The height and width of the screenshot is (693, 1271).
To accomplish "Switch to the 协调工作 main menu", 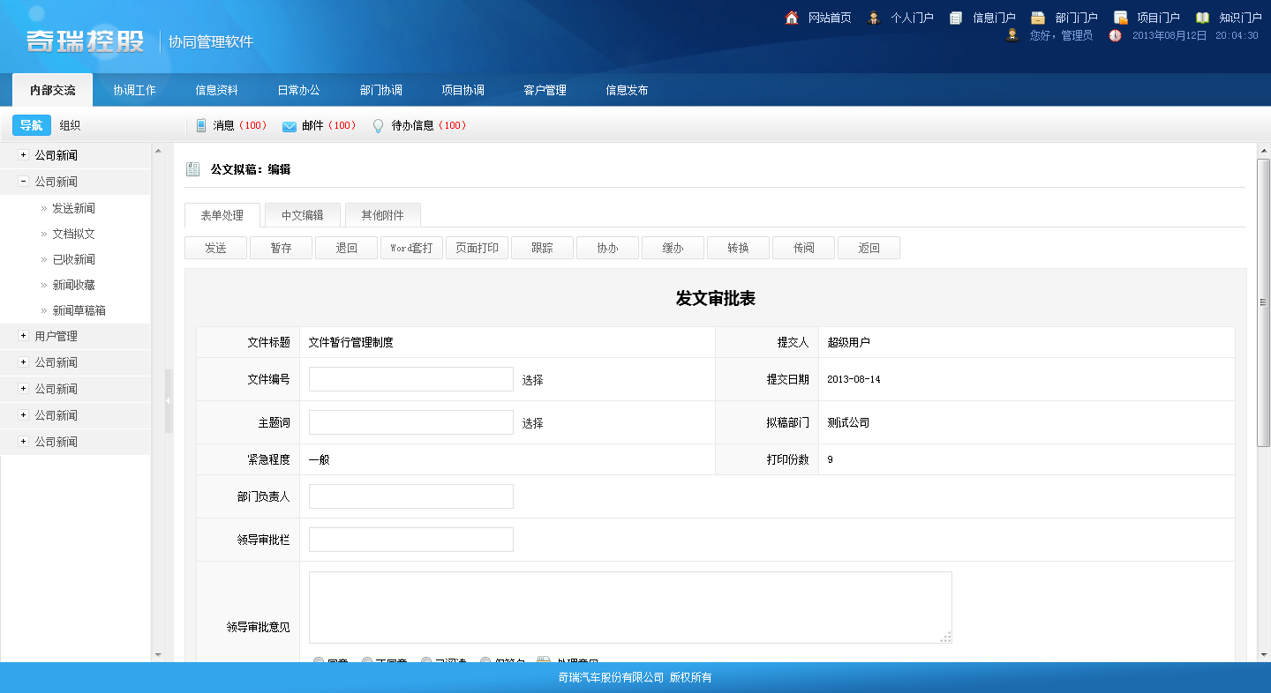I will [x=134, y=90].
